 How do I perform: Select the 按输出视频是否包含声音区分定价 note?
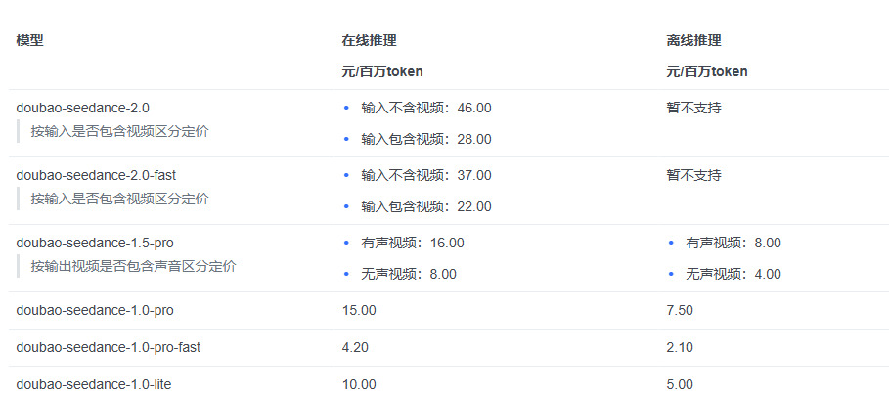click(133, 267)
